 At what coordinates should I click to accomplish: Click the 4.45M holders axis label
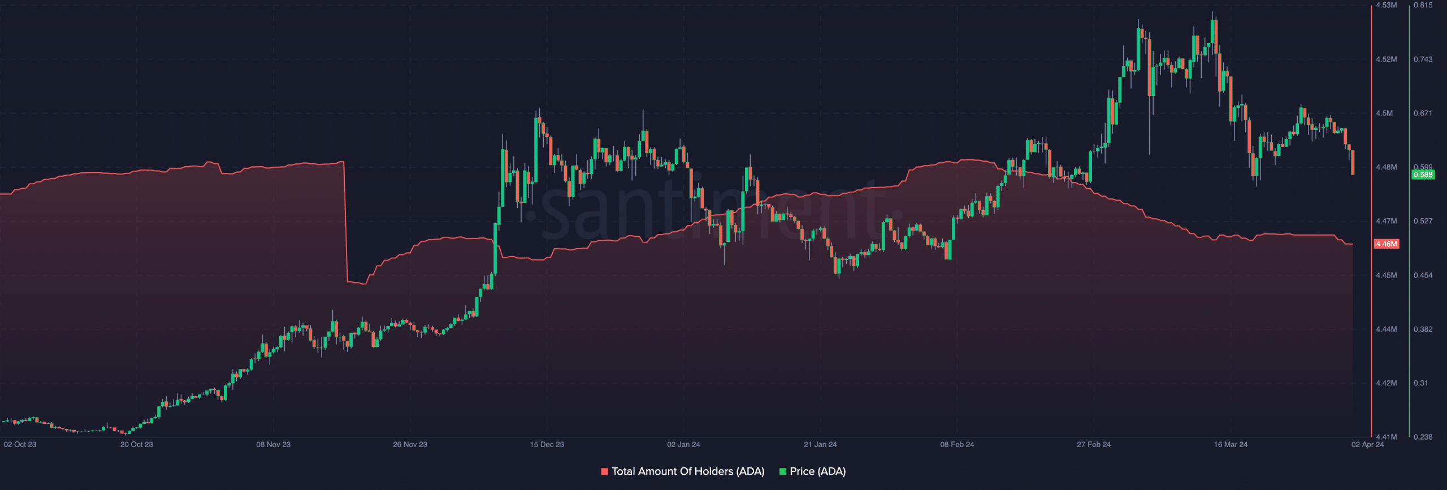pos(1386,275)
